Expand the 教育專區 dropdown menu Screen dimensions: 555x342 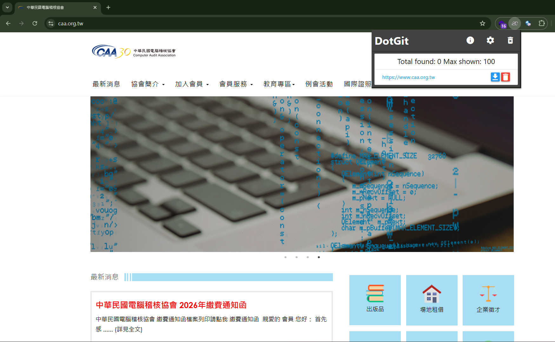pos(279,84)
